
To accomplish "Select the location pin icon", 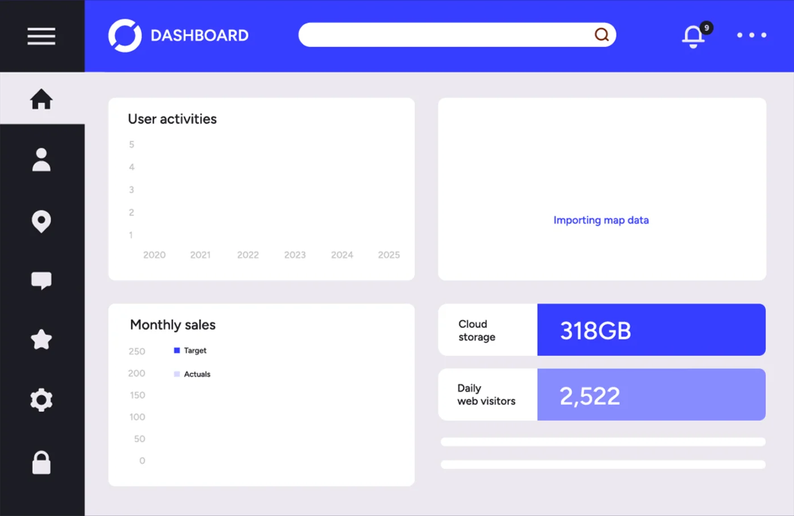I will [42, 221].
